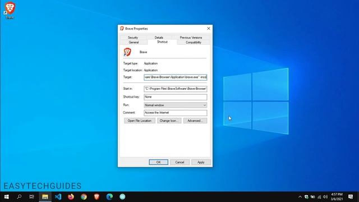Open the volume control tray icon
359x202 pixels.
tap(325, 197)
